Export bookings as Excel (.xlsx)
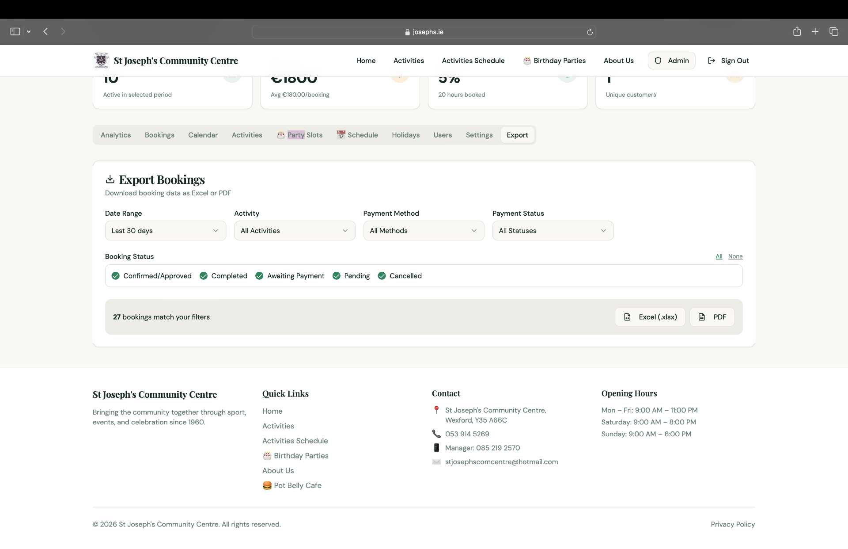The image size is (848, 549). pyautogui.click(x=650, y=317)
